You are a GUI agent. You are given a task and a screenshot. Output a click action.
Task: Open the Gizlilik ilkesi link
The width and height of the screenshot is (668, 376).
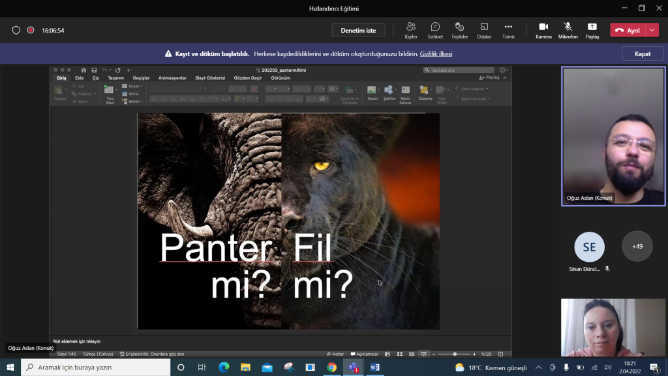pyautogui.click(x=436, y=54)
